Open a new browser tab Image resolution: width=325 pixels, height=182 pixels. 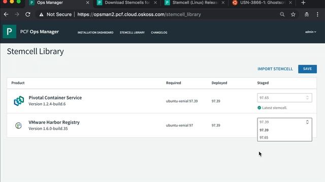(303, 3)
